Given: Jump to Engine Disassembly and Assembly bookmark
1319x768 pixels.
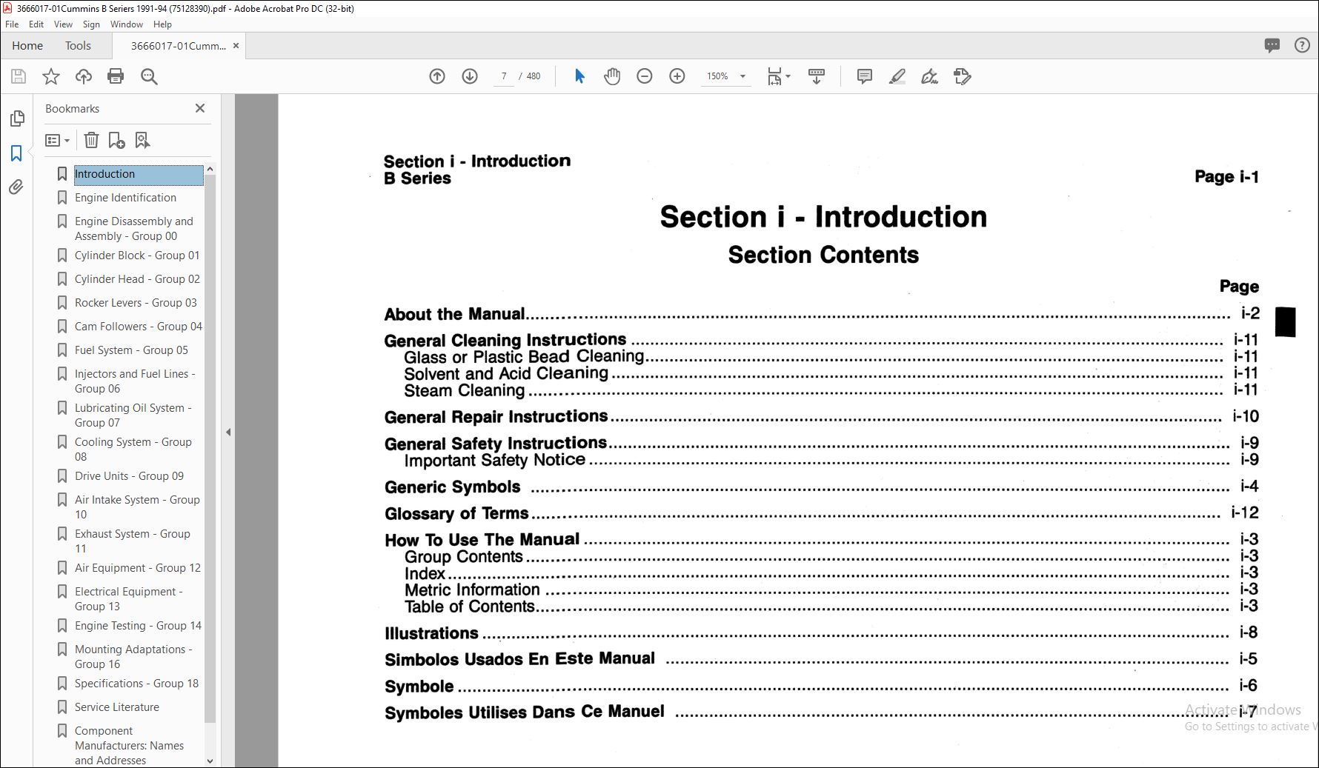Looking at the screenshot, I should 134,229.
